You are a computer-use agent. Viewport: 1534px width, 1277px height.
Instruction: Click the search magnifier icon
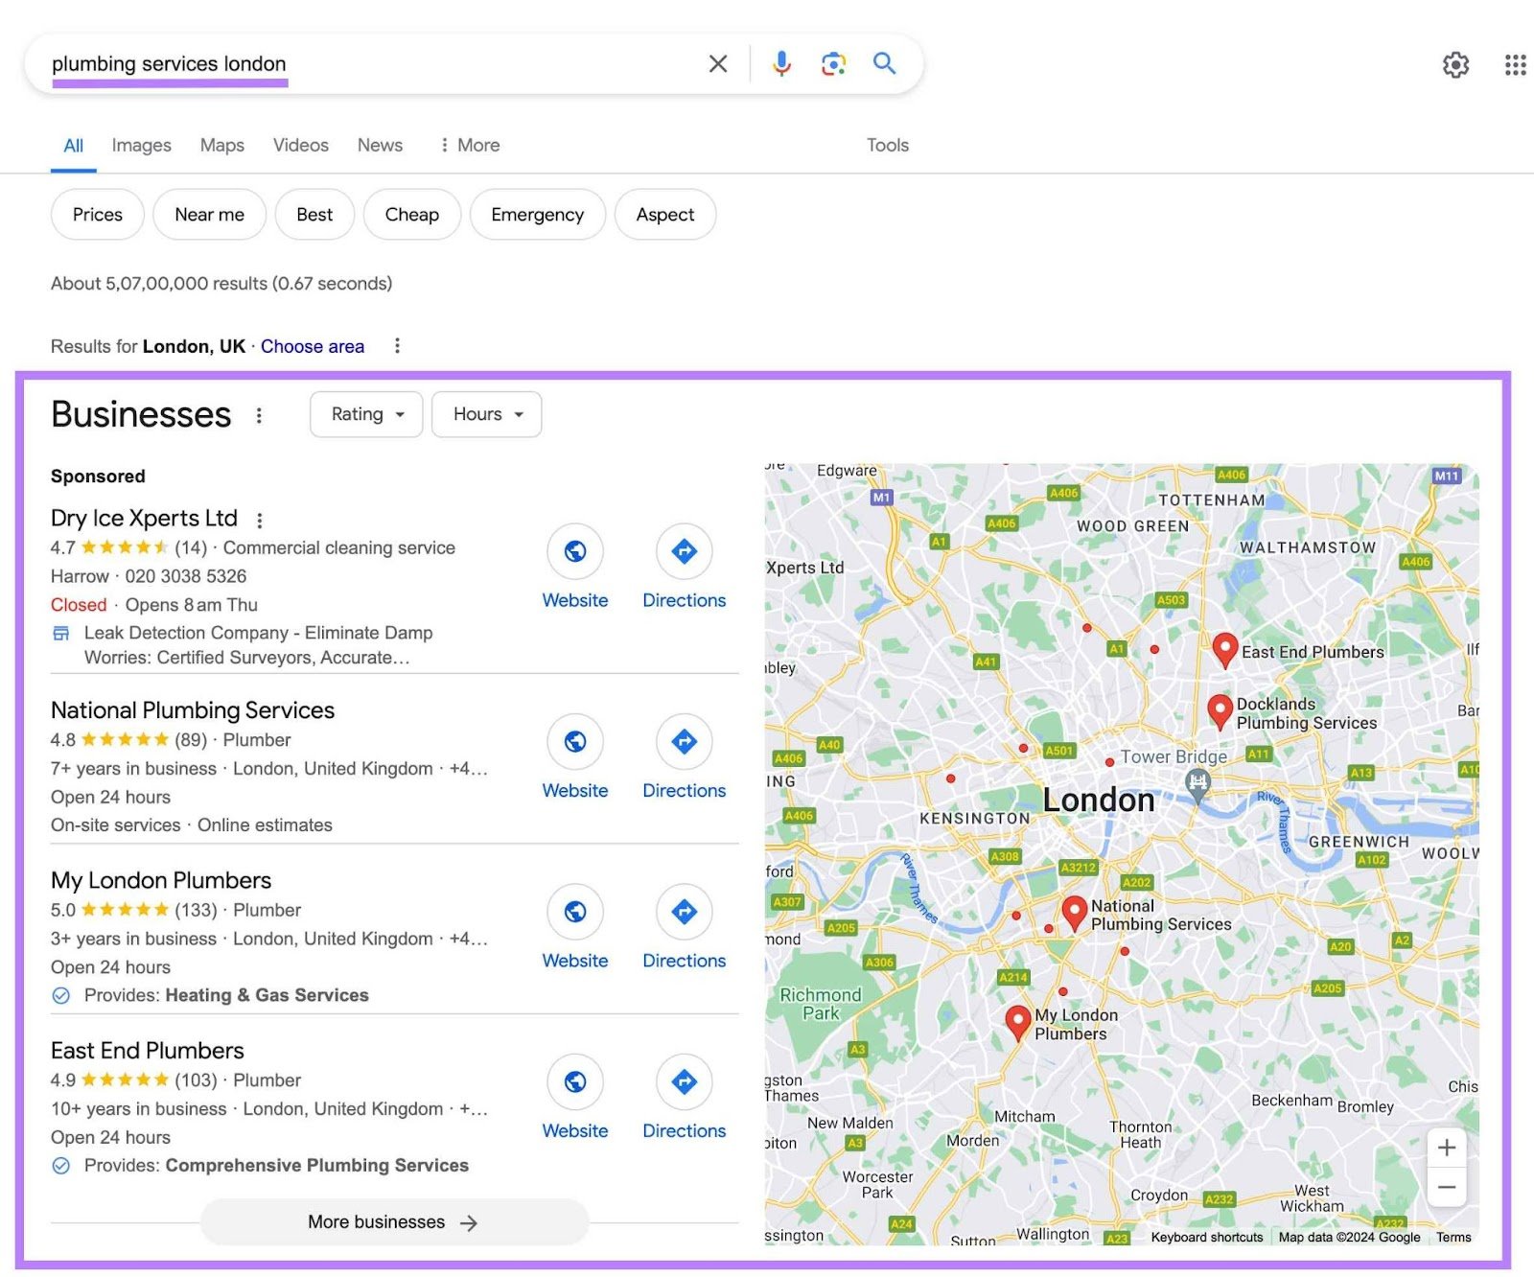pos(884,63)
